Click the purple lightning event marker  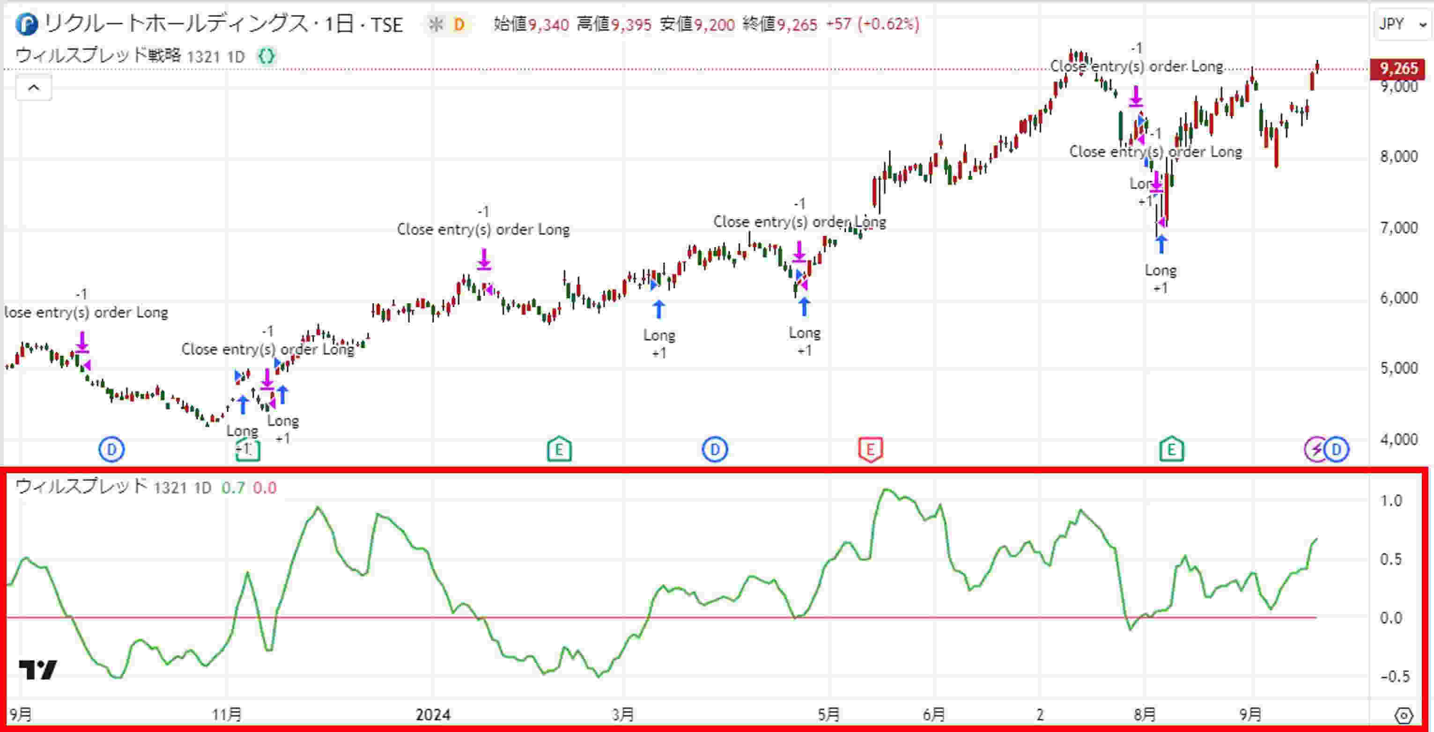point(1315,449)
